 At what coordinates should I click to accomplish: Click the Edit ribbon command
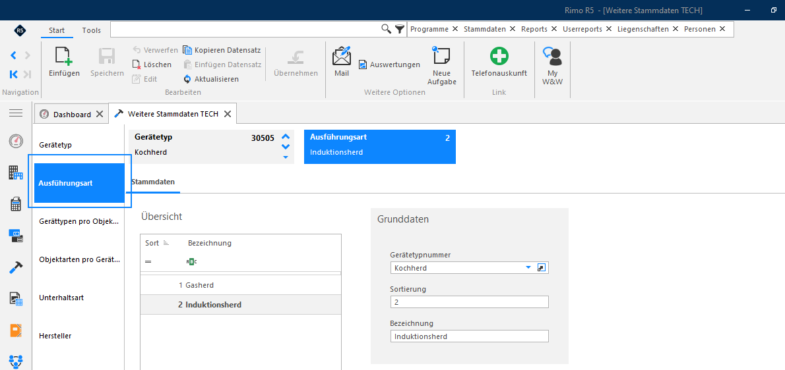144,79
